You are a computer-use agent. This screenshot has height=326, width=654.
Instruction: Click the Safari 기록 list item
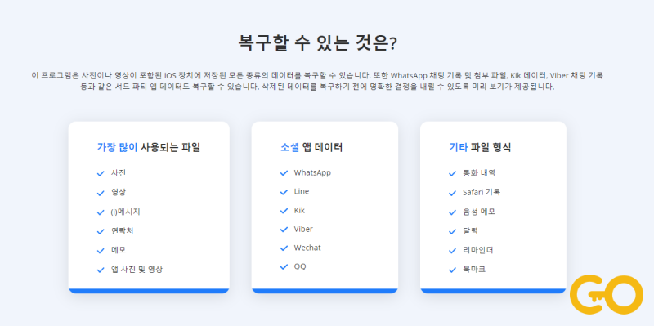(x=482, y=192)
